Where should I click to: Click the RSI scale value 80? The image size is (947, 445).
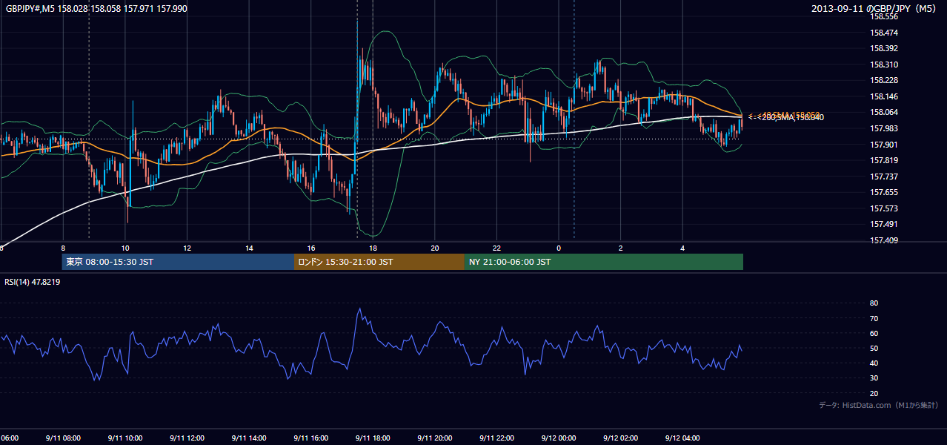pyautogui.click(x=874, y=303)
